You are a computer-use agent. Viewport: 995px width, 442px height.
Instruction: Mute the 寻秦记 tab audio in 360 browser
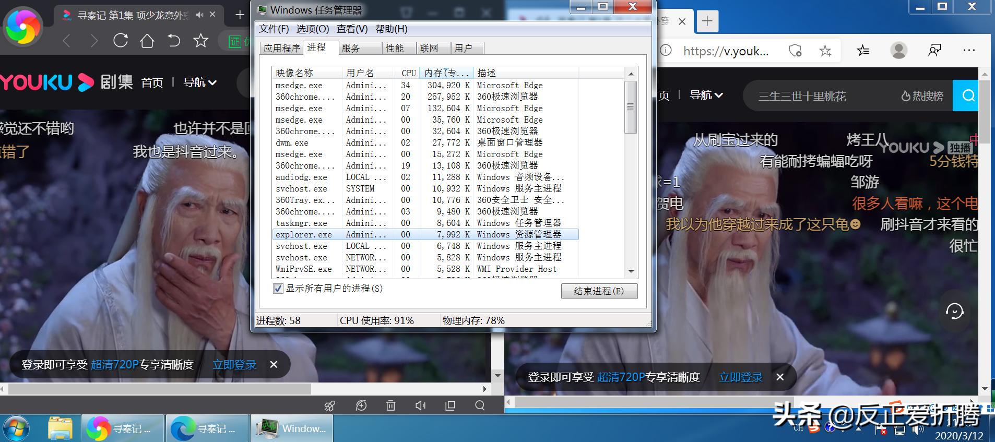[199, 15]
